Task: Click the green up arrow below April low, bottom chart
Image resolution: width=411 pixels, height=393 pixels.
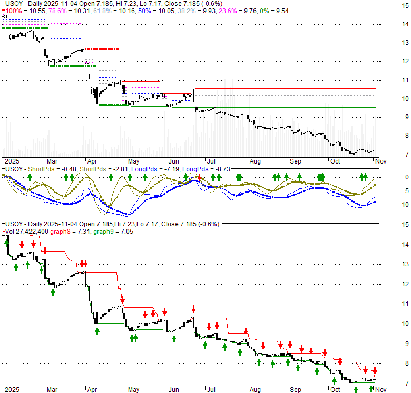Action: [x=97, y=331]
